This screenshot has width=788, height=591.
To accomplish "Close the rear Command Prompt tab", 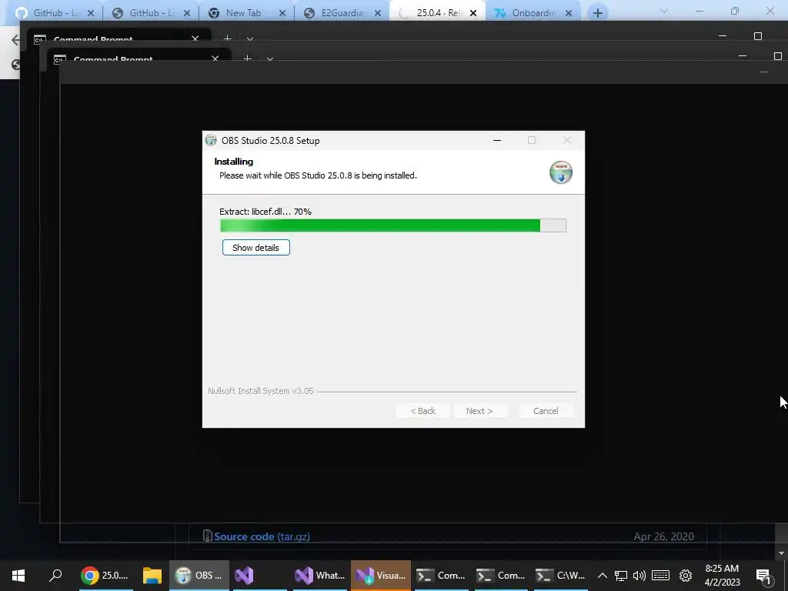I will tap(195, 38).
